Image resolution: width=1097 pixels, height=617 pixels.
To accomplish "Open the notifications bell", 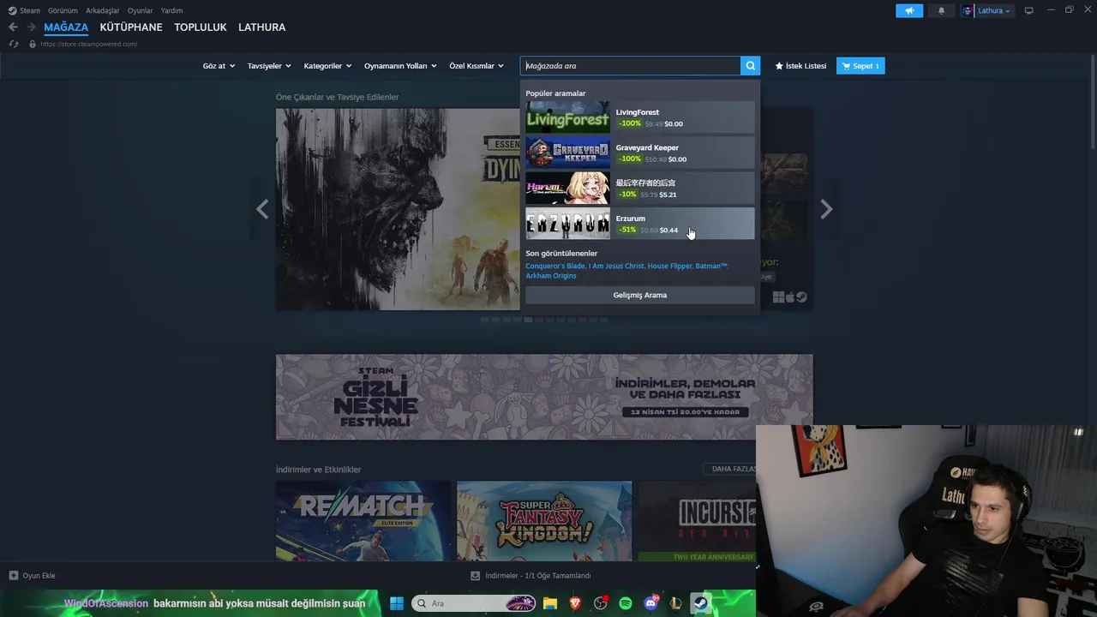I will pos(941,10).
